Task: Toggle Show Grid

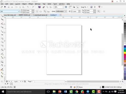Action: point(74,7)
